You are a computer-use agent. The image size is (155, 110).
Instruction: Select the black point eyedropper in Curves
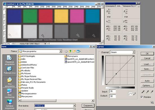143,92
